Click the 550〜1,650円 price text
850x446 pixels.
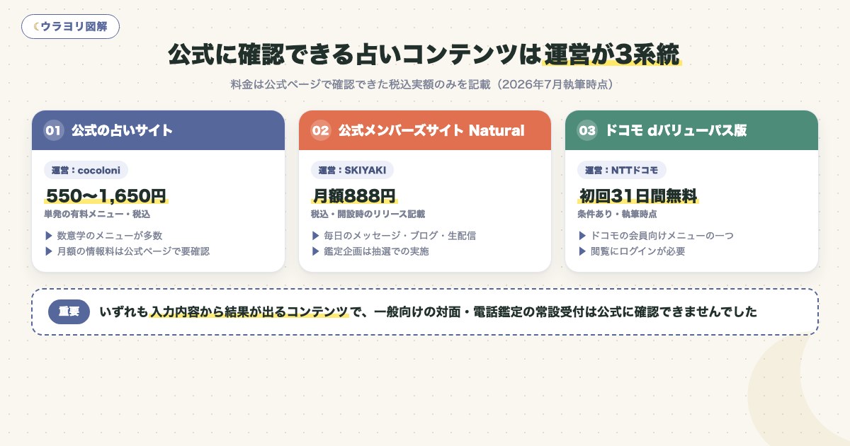coord(106,196)
